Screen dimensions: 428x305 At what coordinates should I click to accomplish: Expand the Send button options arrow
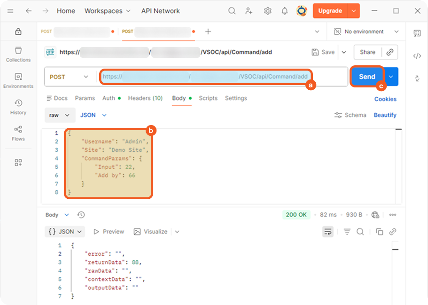tap(391, 77)
